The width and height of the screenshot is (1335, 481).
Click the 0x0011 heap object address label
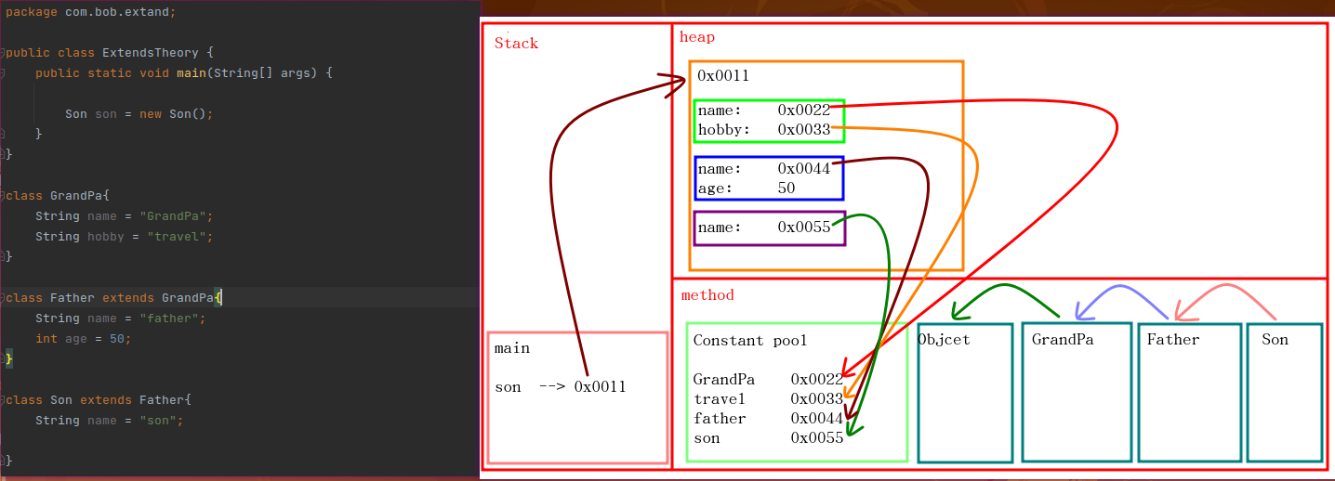coord(723,76)
